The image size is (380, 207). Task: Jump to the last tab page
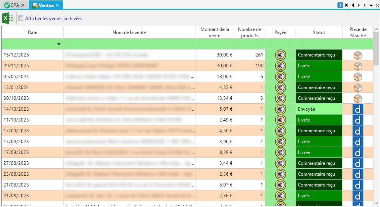click(365, 5)
